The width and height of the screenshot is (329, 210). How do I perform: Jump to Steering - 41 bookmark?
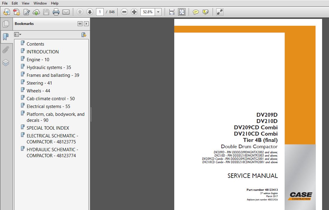[39, 83]
